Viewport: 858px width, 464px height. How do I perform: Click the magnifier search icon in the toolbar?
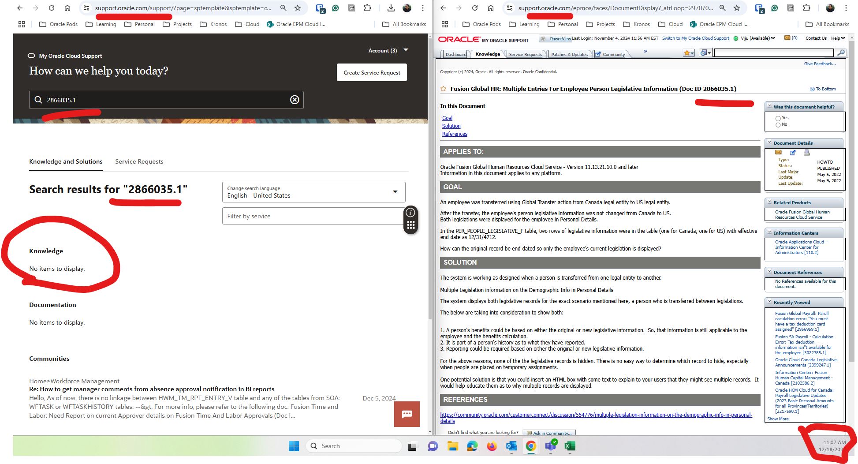tap(842, 52)
